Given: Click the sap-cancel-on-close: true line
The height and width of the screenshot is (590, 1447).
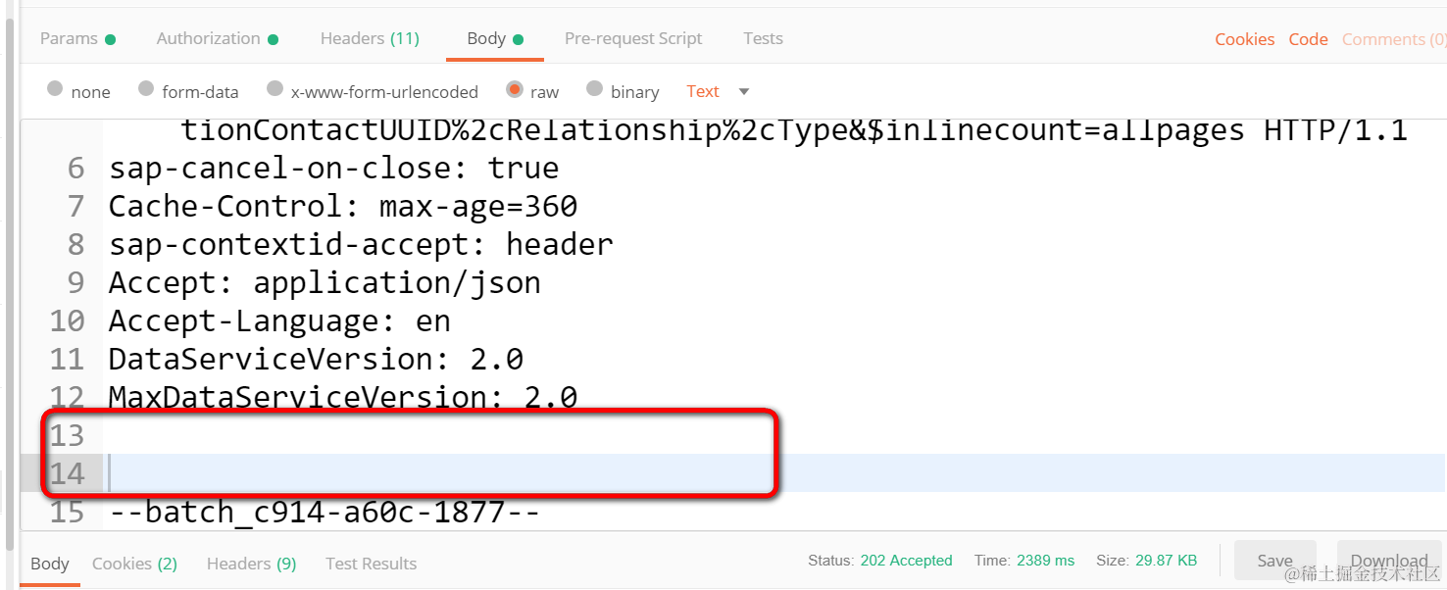Looking at the screenshot, I should [x=334, y=168].
